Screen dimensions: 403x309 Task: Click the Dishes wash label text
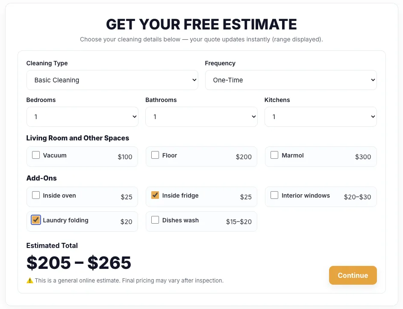coord(180,220)
